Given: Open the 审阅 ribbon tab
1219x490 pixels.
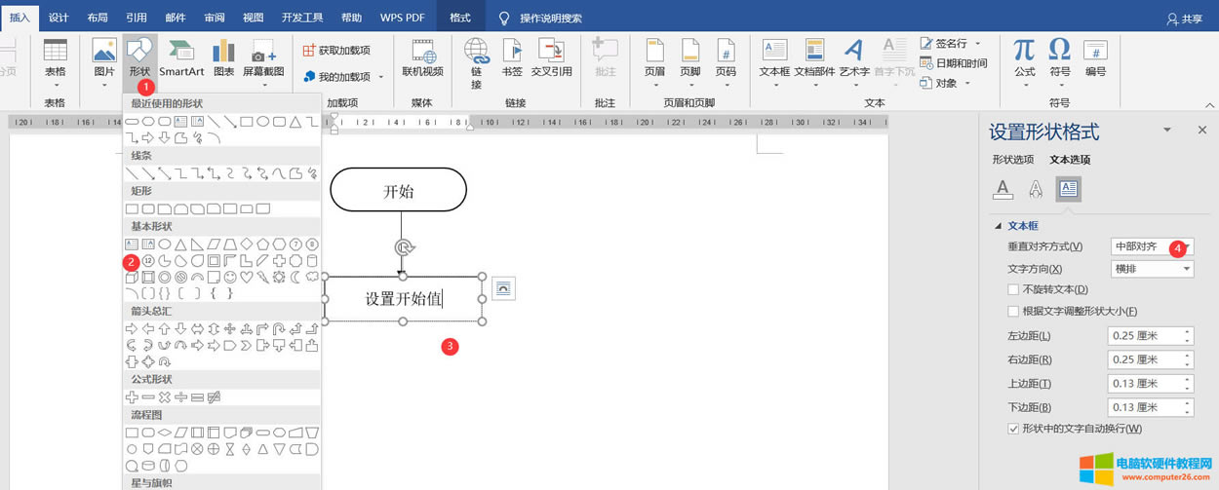Looking at the screenshot, I should tap(215, 18).
